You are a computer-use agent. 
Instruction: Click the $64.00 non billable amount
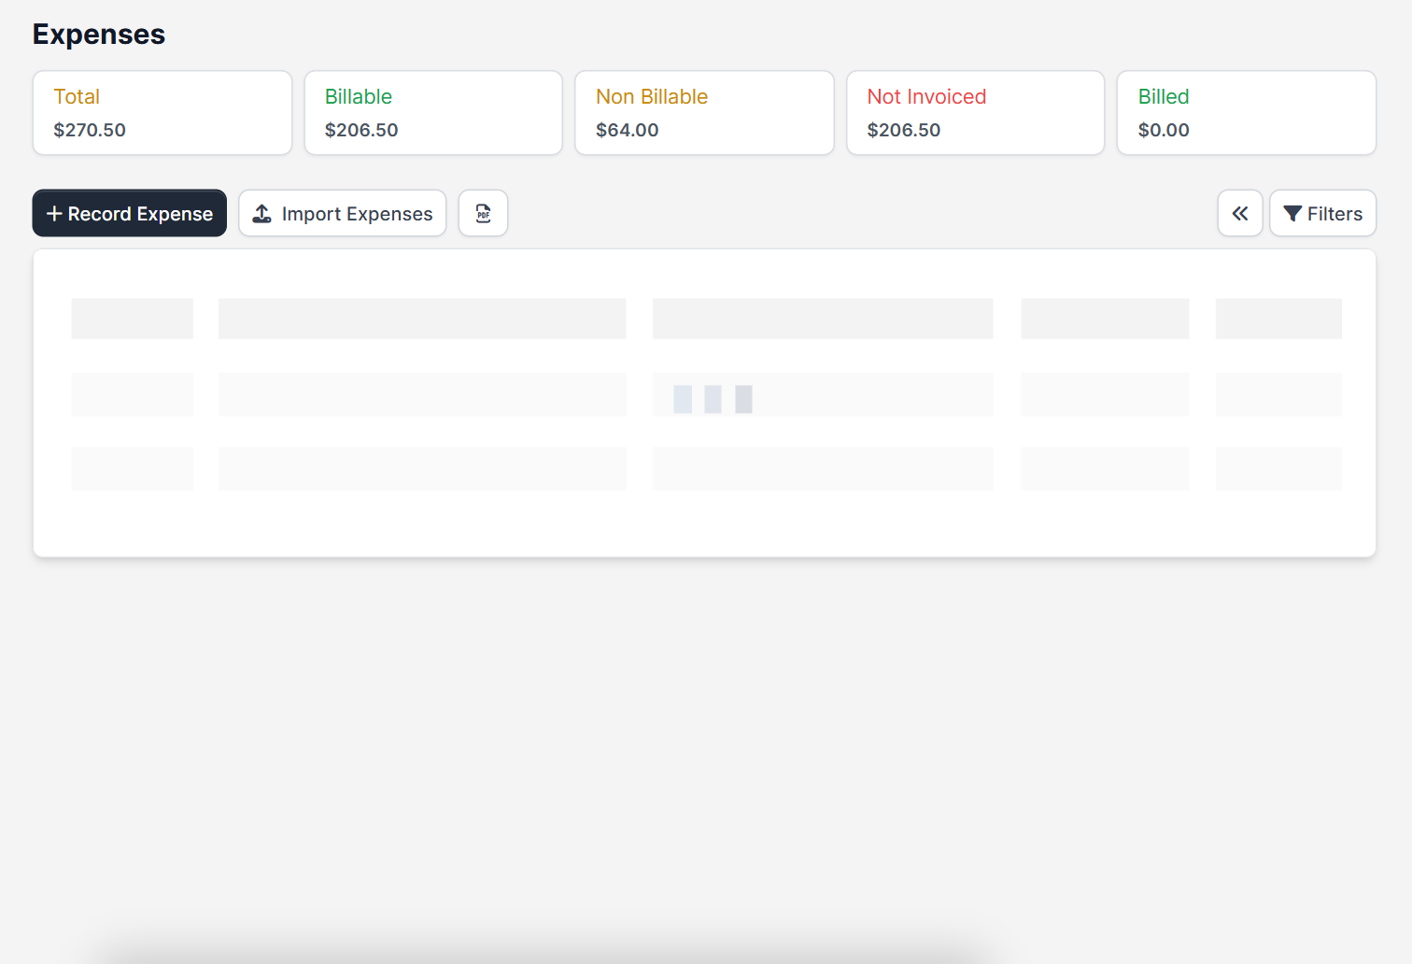(628, 130)
